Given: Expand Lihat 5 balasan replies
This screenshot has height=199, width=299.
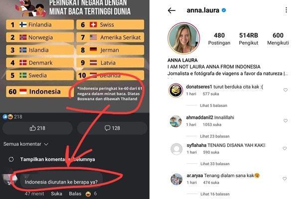Looking at the screenshot, I should [213, 105].
